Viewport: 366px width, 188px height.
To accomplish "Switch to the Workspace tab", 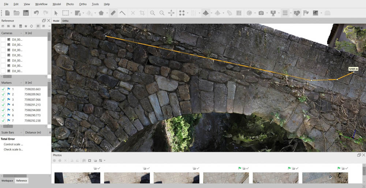I will [7, 181].
